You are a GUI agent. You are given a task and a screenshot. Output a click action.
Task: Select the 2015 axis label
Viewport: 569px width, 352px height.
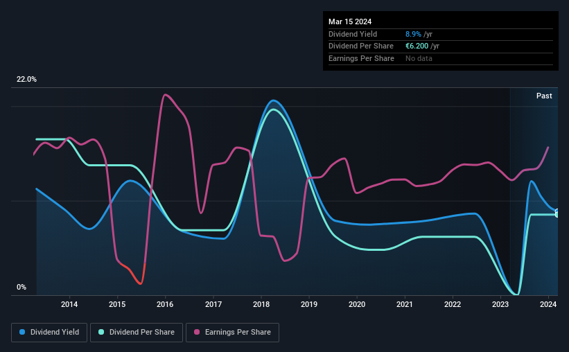click(117, 304)
